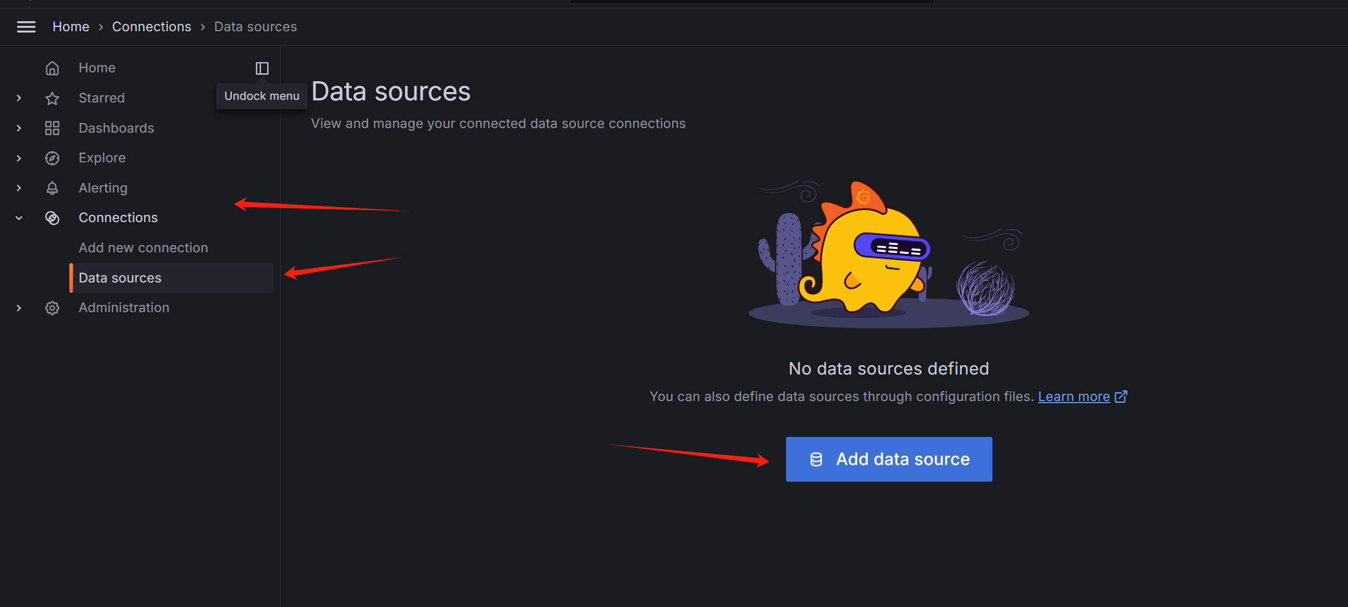Click the Alerting bell icon
This screenshot has height=607, width=1348.
tap(53, 188)
